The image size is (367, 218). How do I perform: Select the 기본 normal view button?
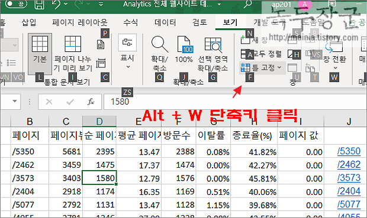click(40, 54)
